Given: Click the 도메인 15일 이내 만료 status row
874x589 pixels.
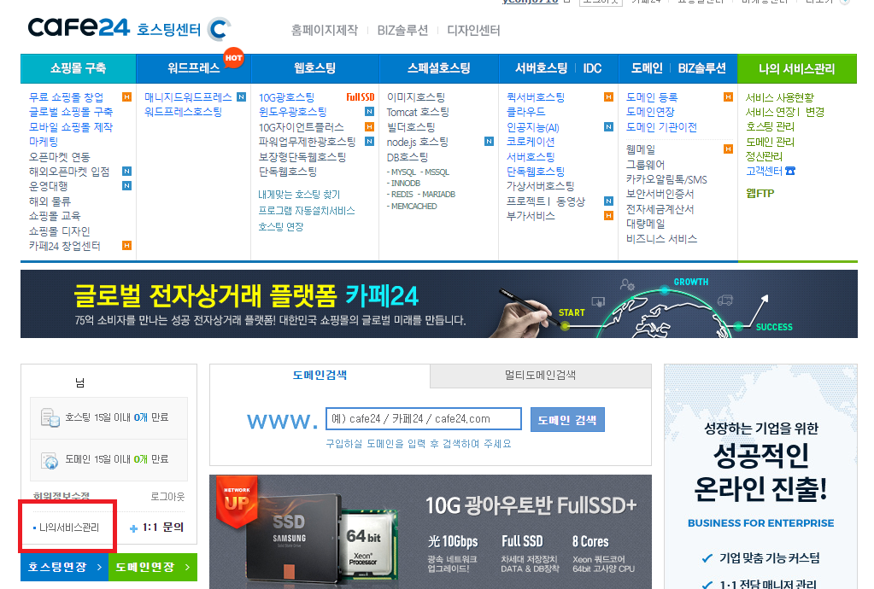Looking at the screenshot, I should 109,460.
